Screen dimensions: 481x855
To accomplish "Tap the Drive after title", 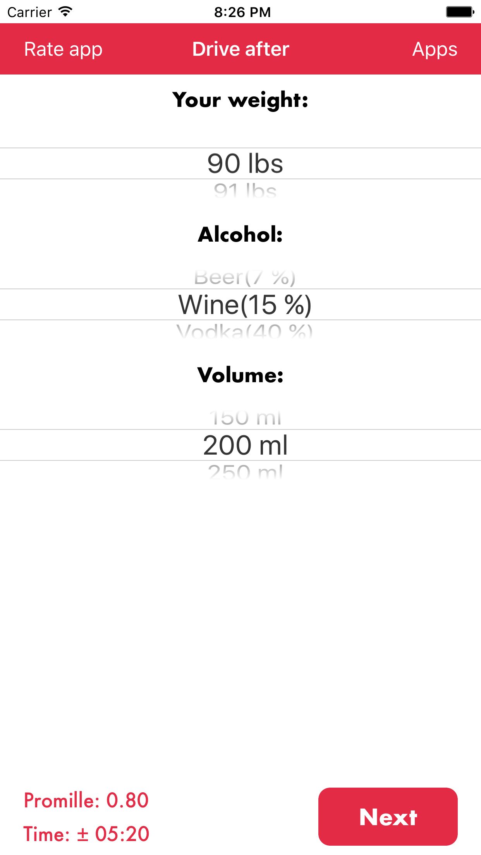I will point(240,49).
